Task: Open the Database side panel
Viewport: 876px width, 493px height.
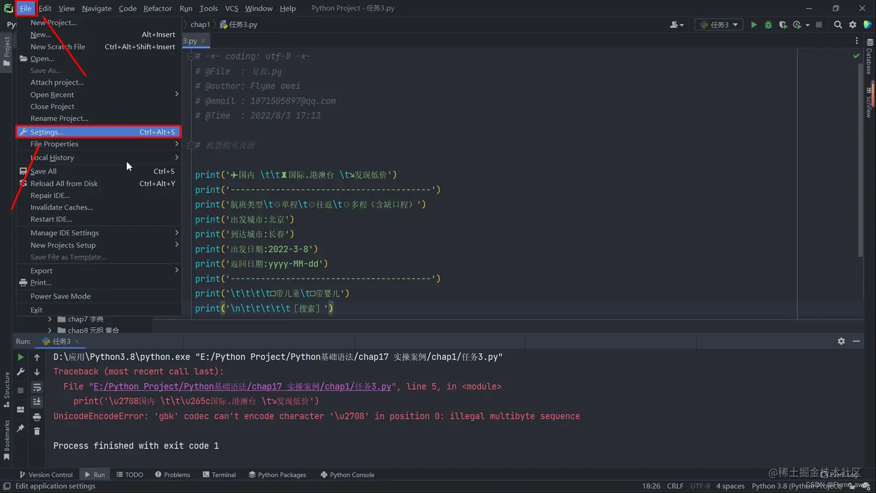Action: 870,57
